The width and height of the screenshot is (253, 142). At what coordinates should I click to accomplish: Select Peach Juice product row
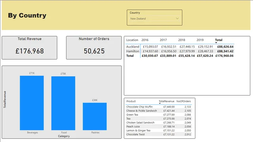click(159, 127)
